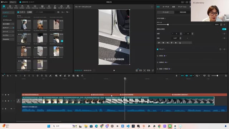The width and height of the screenshot is (229, 129).
Task: Open the selection tool mode dropdown arrow
Action: point(10,76)
